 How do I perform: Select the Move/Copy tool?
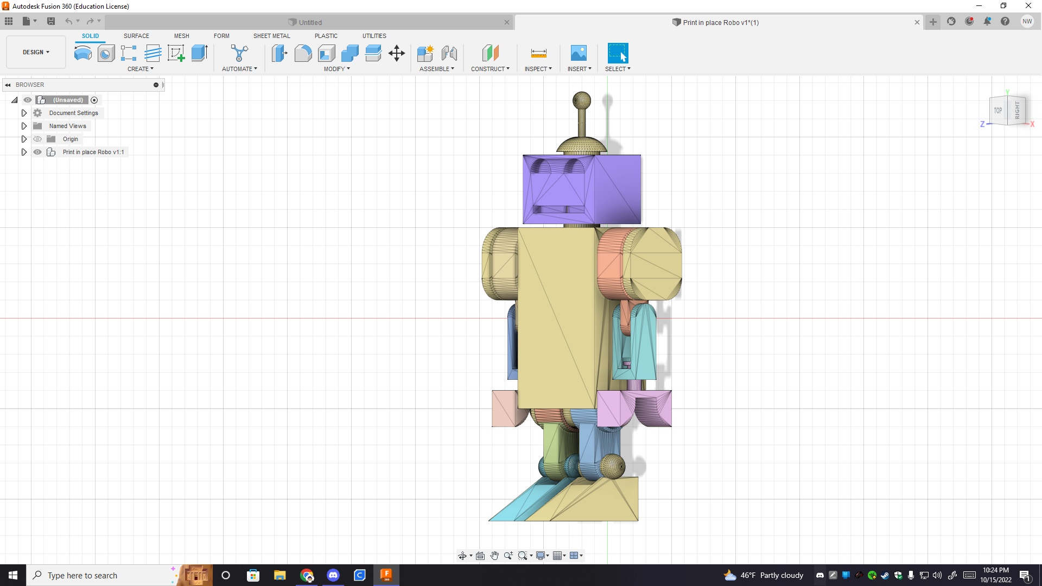pyautogui.click(x=397, y=53)
